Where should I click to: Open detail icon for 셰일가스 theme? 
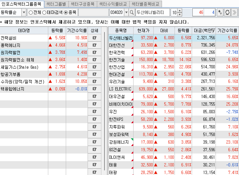[x=95, y=67]
